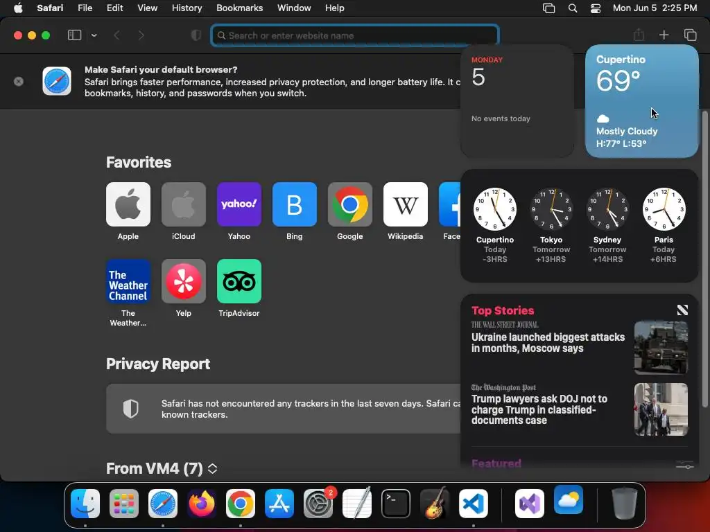Open the TripAdvisor favorite
This screenshot has width=710, height=532.
[239, 281]
